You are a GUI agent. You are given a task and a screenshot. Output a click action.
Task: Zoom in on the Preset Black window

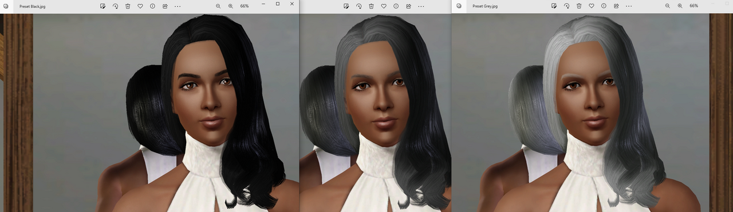click(231, 6)
